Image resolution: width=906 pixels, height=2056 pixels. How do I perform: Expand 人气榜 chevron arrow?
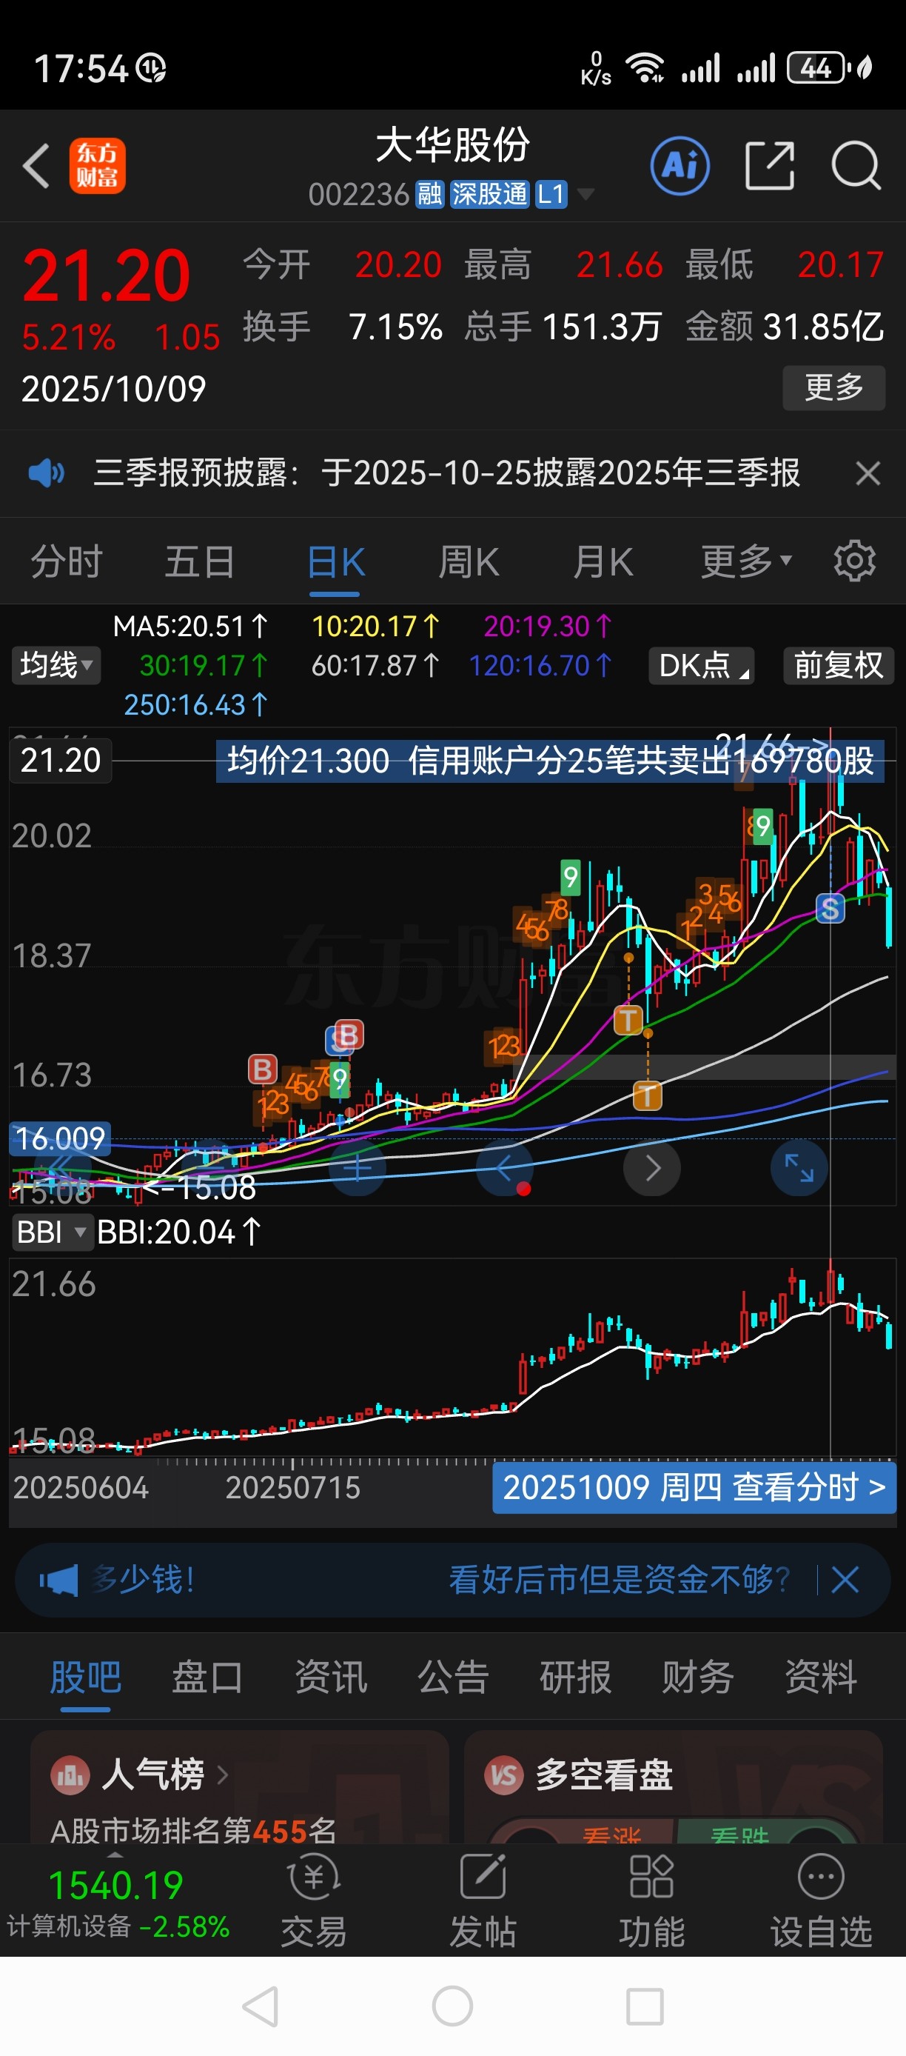click(223, 1775)
